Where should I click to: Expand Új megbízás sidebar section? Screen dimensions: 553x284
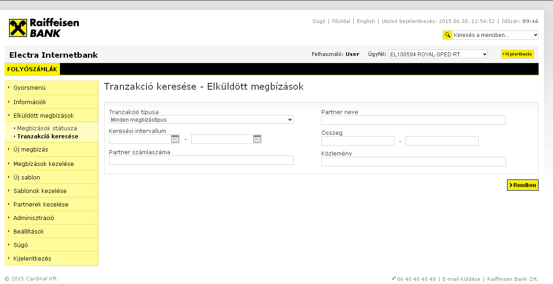[x=51, y=149]
